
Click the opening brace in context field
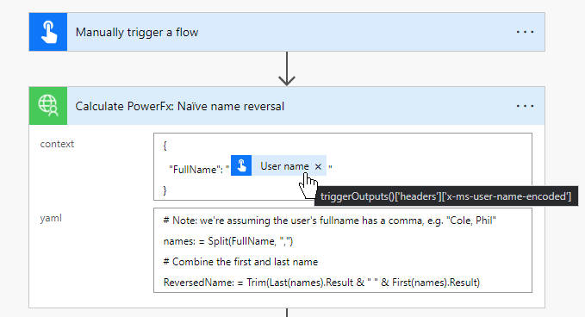[x=165, y=146]
